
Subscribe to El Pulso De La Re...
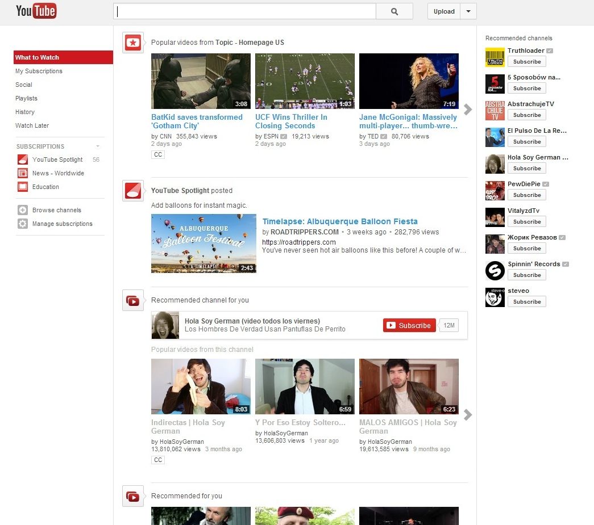coord(526,141)
